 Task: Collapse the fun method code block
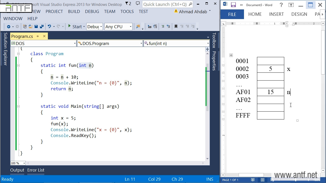[18, 66]
